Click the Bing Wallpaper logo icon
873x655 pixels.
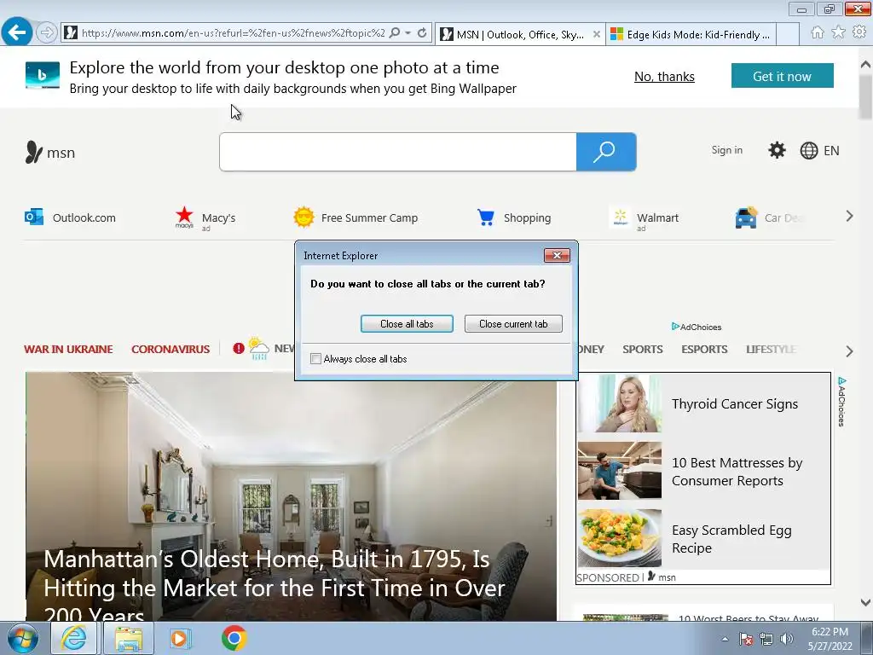coord(43,75)
